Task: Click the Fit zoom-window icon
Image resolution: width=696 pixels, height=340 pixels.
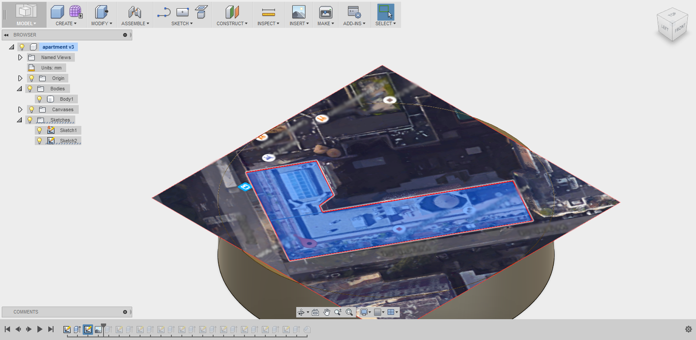Action: 349,312
